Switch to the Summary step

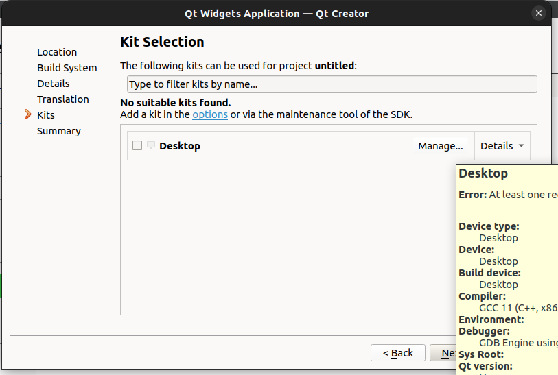point(59,131)
